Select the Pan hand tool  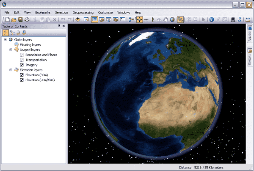(166, 19)
